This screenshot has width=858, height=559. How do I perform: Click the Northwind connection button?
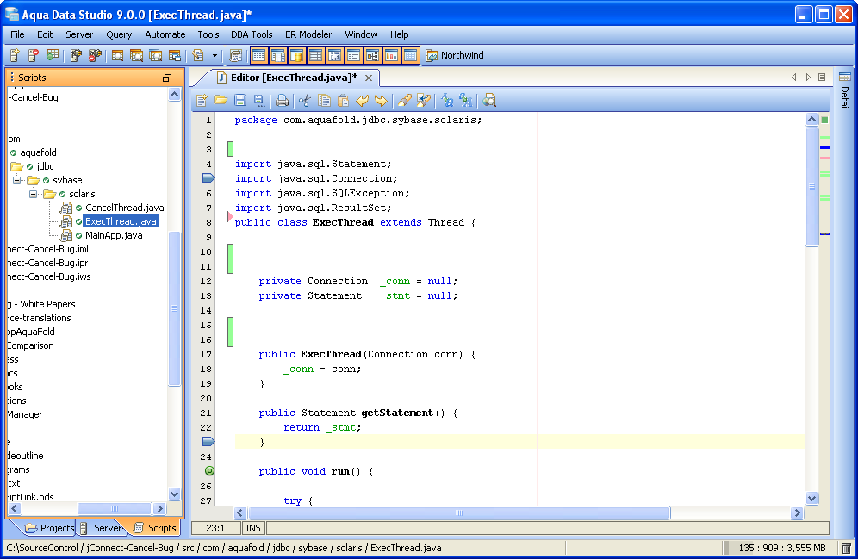tap(455, 56)
